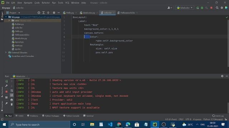Select Scratches and Consoles node
This screenshot has height=128, width=229.
(23, 56)
